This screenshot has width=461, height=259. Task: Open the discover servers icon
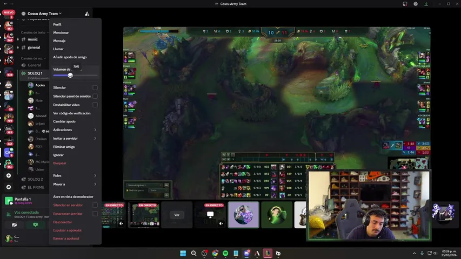click(9, 187)
